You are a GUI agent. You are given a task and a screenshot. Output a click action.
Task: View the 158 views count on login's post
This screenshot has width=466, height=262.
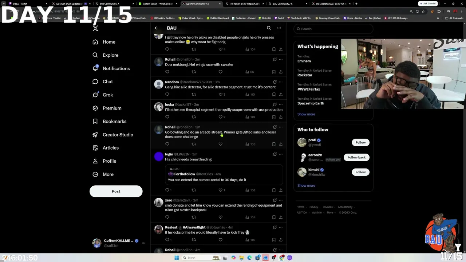point(250,190)
